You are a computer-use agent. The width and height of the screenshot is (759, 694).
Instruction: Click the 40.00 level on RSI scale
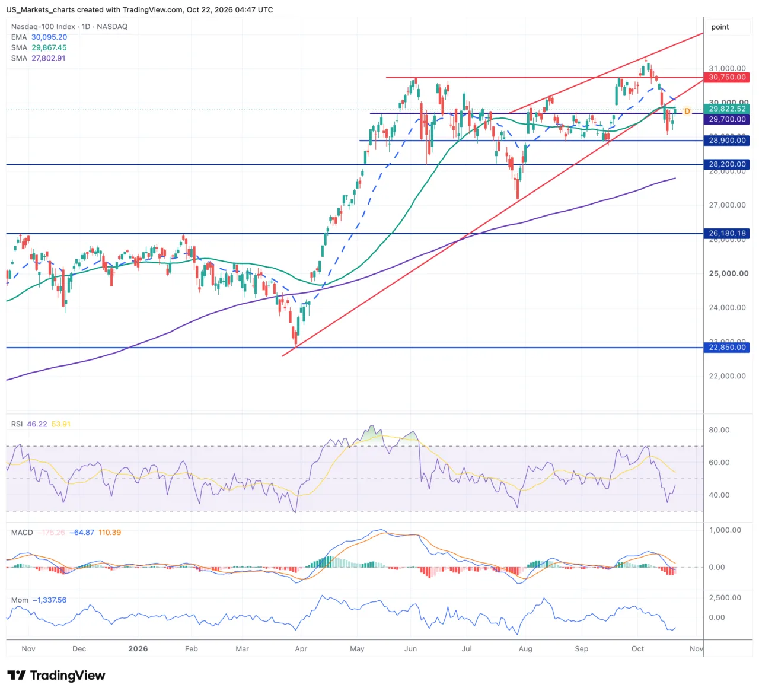click(x=719, y=495)
